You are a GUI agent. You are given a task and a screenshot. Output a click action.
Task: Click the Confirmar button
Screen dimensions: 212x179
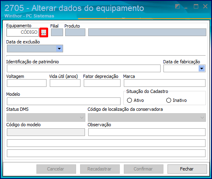click(144, 169)
